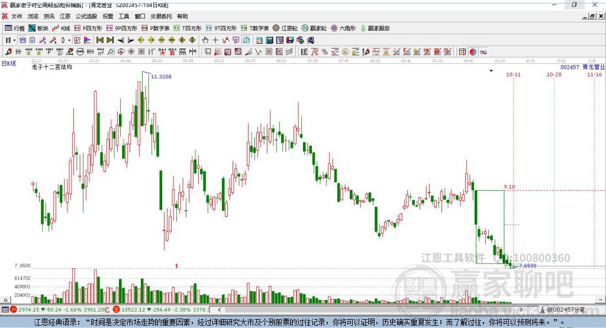Select the zigzag V line tool
The height and width of the screenshot is (328, 606).
tap(258, 52)
